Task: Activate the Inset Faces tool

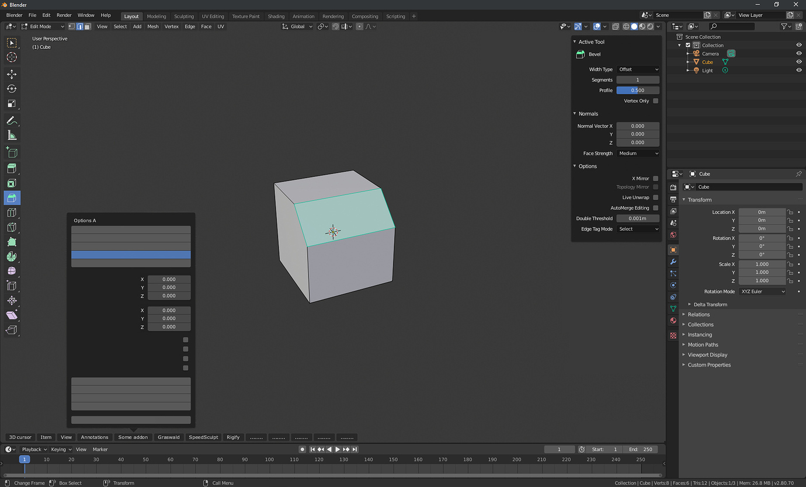Action: pyautogui.click(x=12, y=183)
